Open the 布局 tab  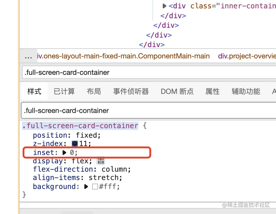pyautogui.click(x=94, y=91)
